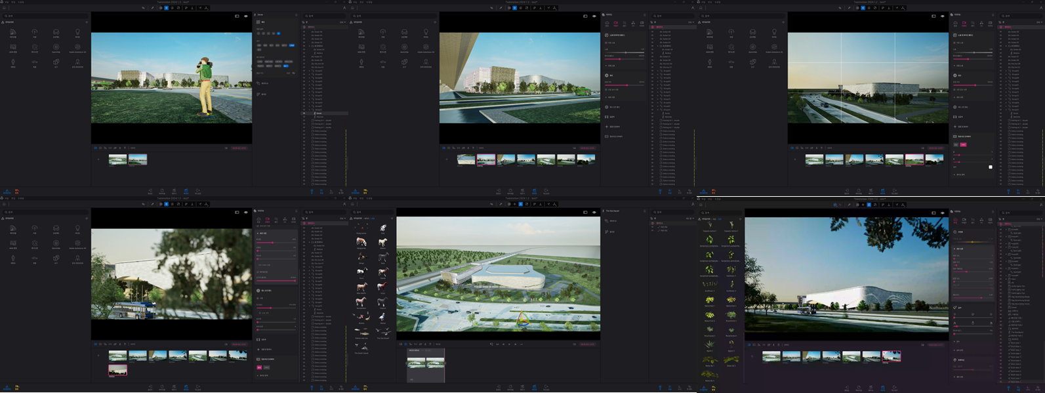The height and width of the screenshot is (393, 1045).
Task: Open white color swatch in grid-lines window
Action: pyautogui.click(x=991, y=167)
